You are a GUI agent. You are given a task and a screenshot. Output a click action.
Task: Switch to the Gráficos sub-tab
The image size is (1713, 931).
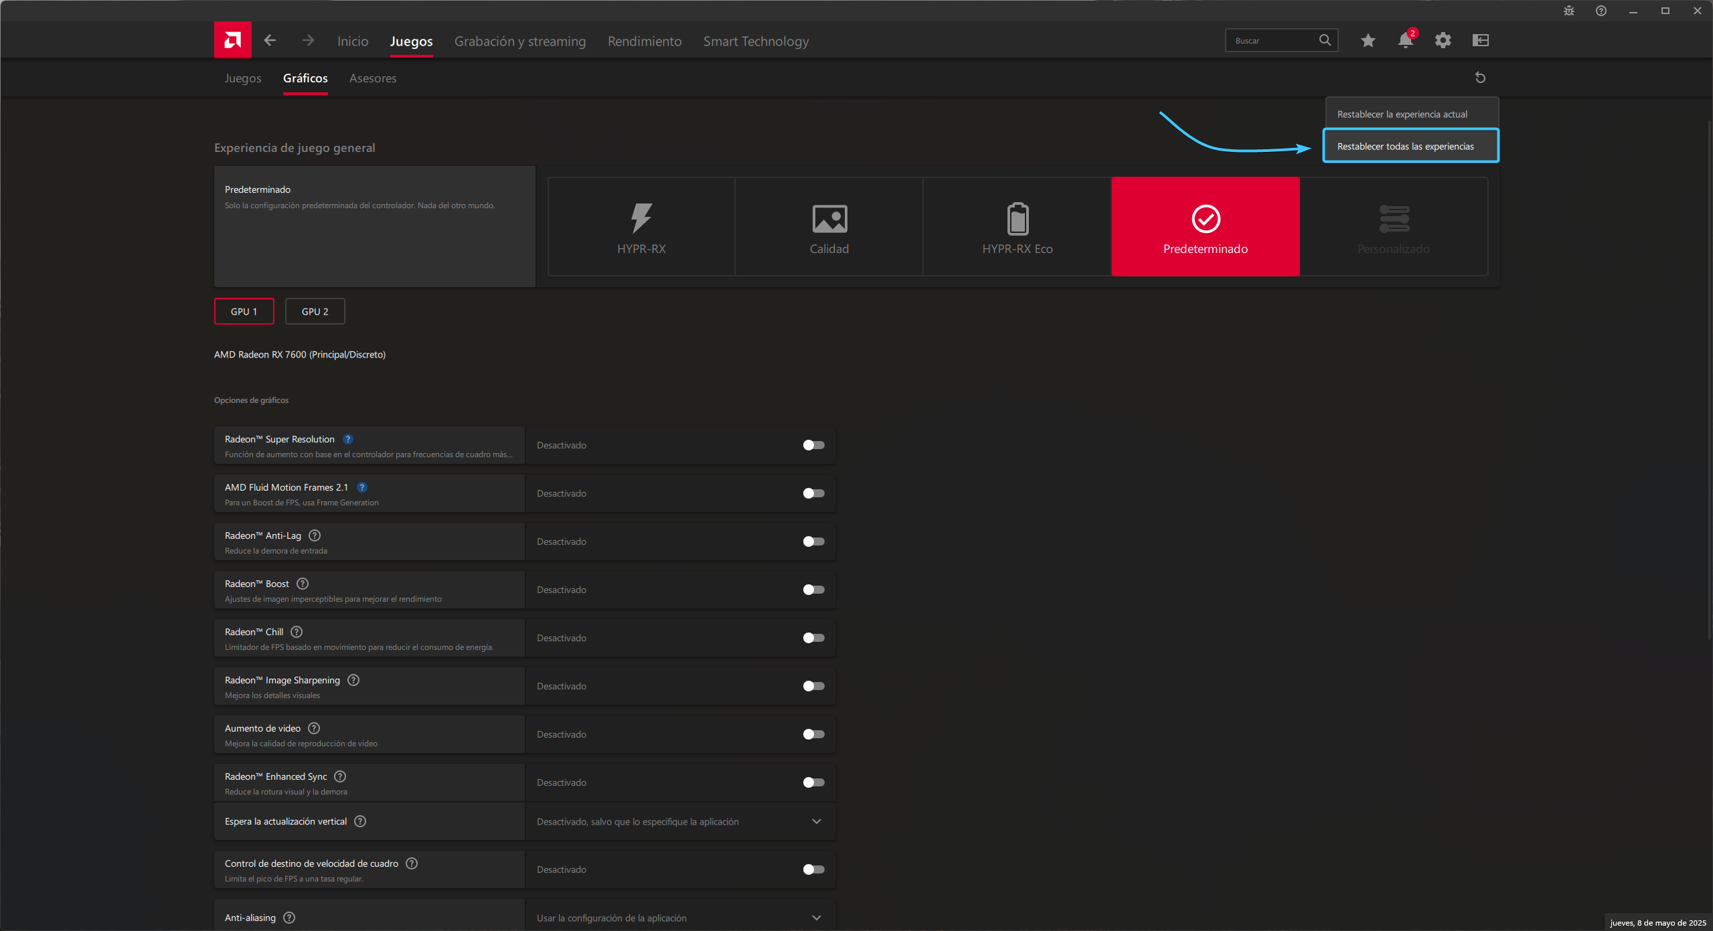[305, 78]
